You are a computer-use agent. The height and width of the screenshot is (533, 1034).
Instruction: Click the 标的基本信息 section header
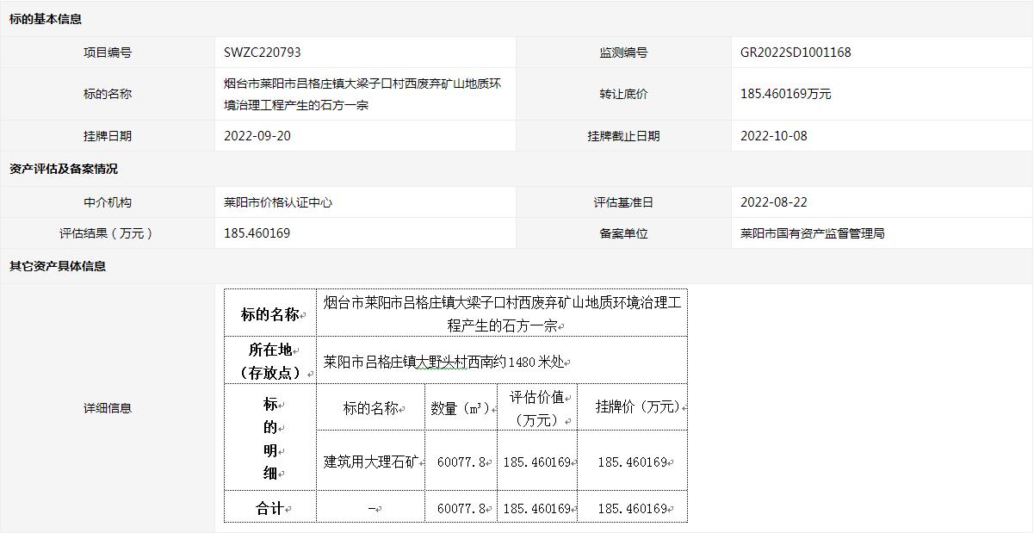coord(46,19)
